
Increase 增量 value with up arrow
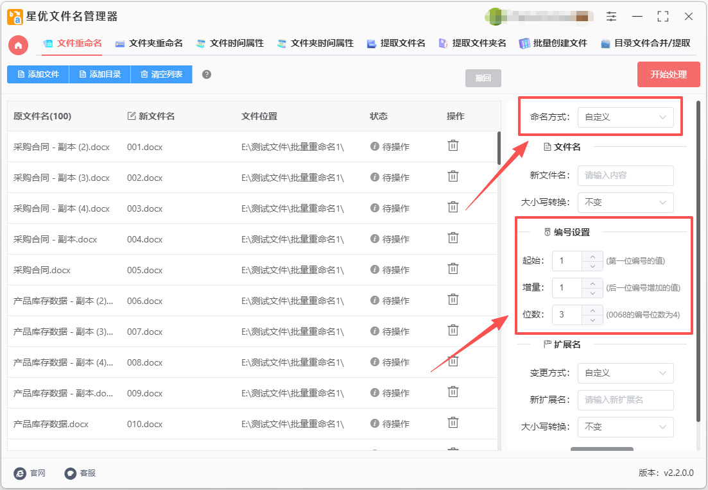pos(592,283)
